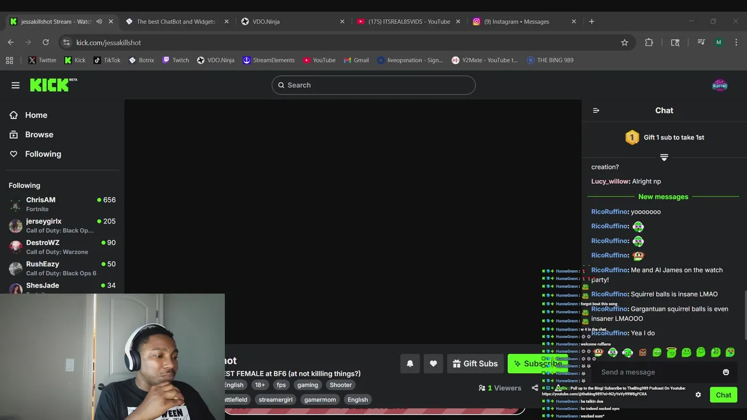Open Following in Kick sidebar
Image resolution: width=747 pixels, height=420 pixels.
click(35, 154)
